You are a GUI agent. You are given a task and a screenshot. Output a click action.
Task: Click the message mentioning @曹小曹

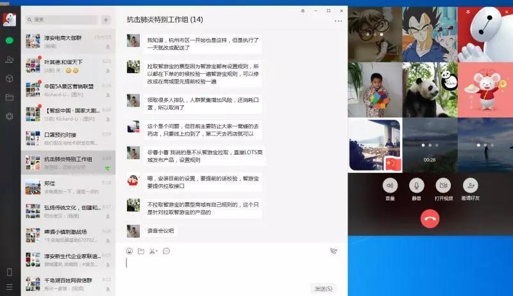[205, 156]
